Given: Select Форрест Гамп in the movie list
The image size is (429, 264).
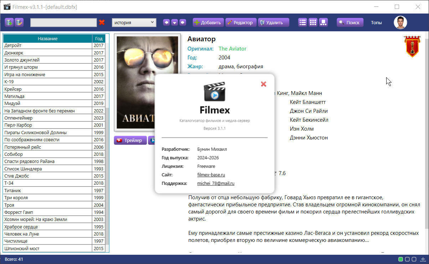Looking at the screenshot, I should click(55, 212).
